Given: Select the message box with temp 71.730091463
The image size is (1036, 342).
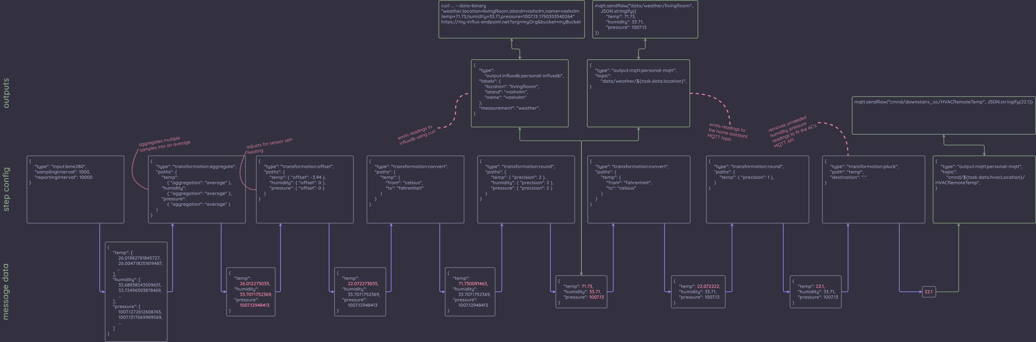Looking at the screenshot, I should click(x=470, y=292).
